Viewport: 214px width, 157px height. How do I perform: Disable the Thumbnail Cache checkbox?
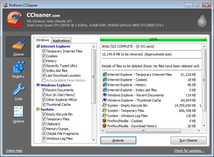(x=44, y=105)
